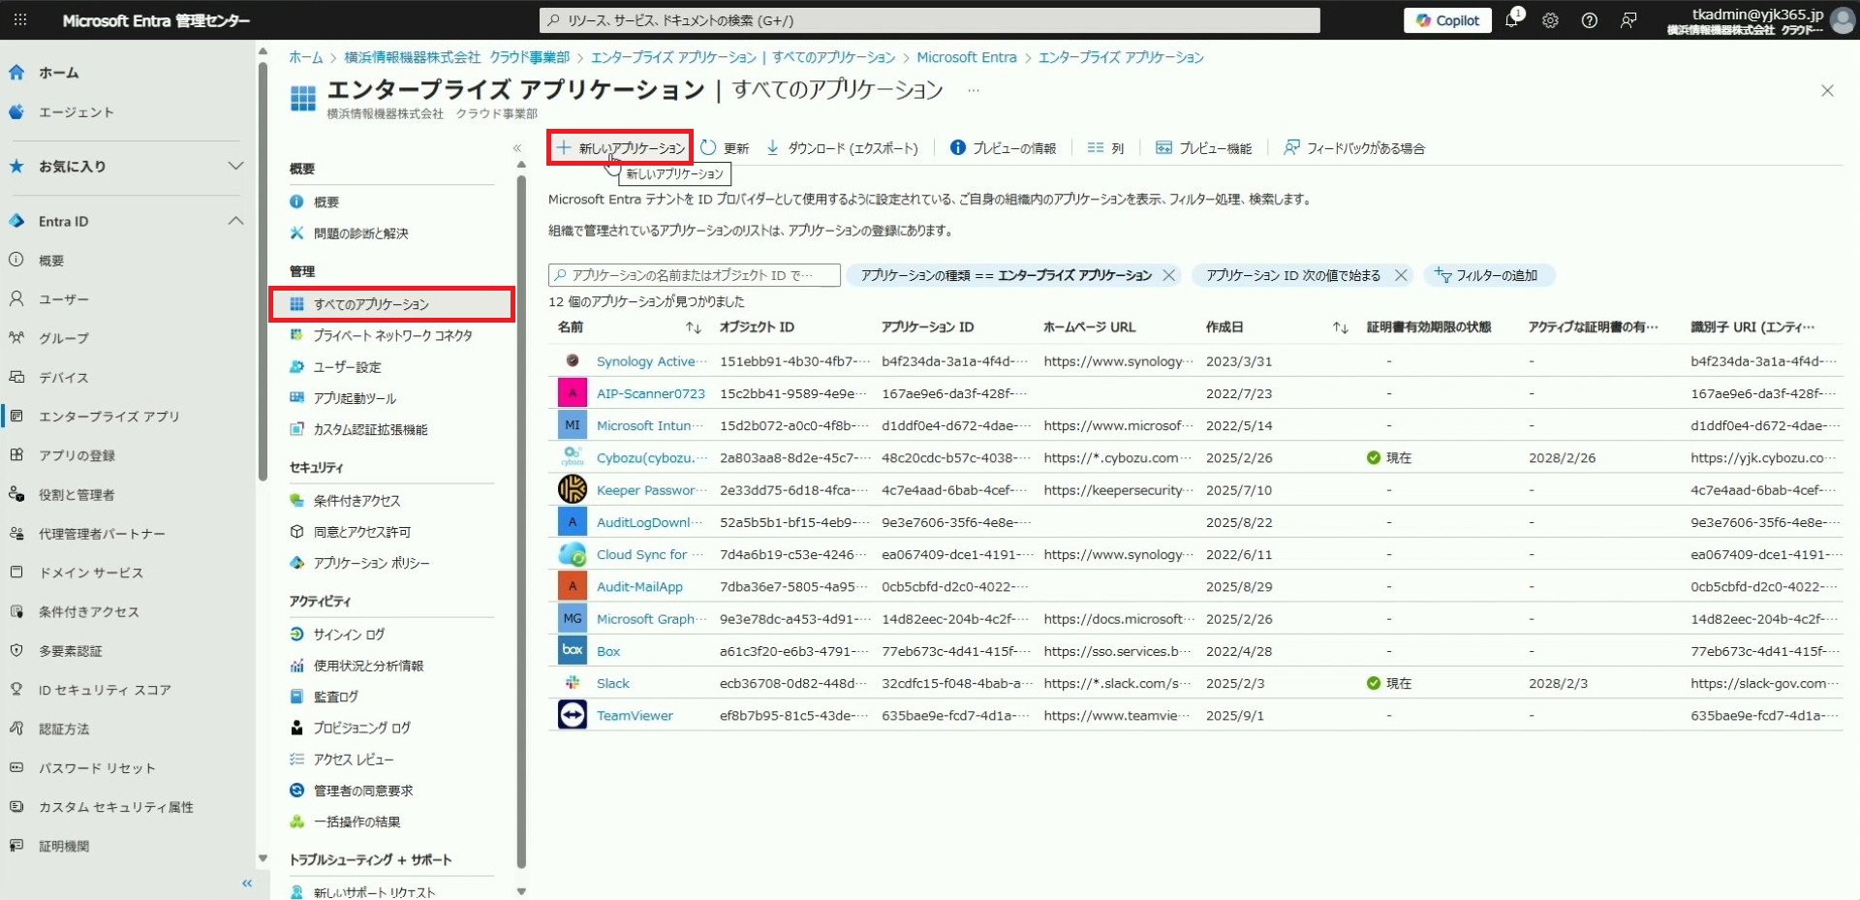Remove the アプリケーションの種類 filter

(x=1169, y=276)
